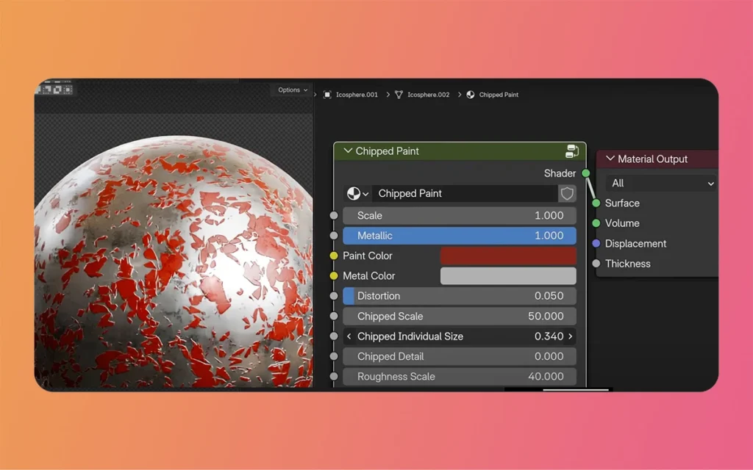Click the Scale input socket
The image size is (753, 470).
[x=334, y=215]
